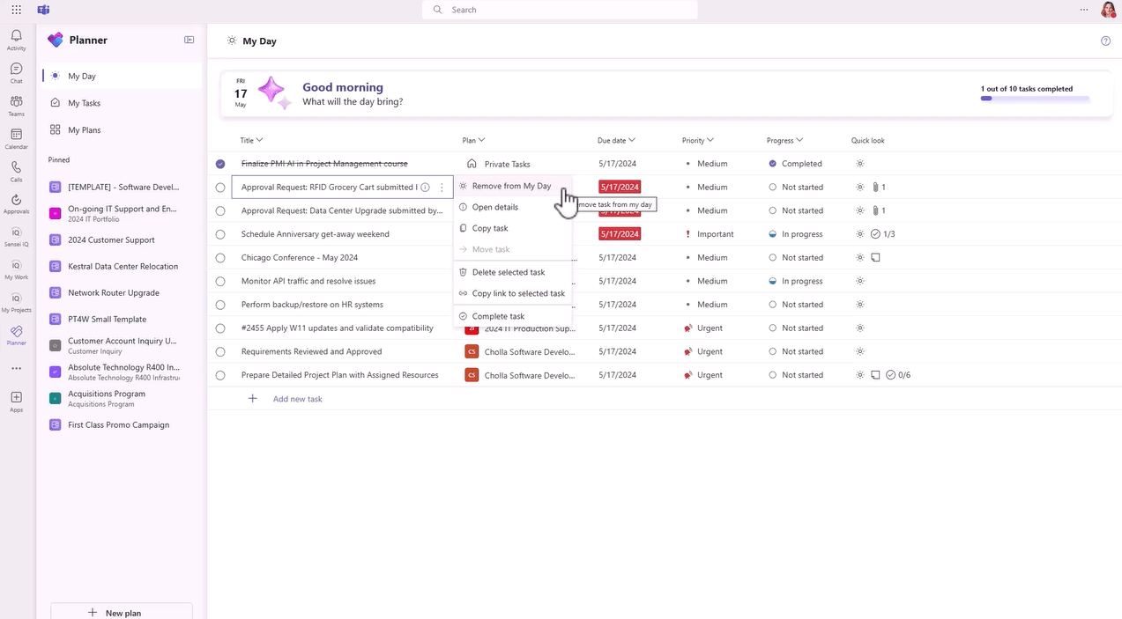
Task: Open the Calendar app icon
Action: pyautogui.click(x=16, y=138)
